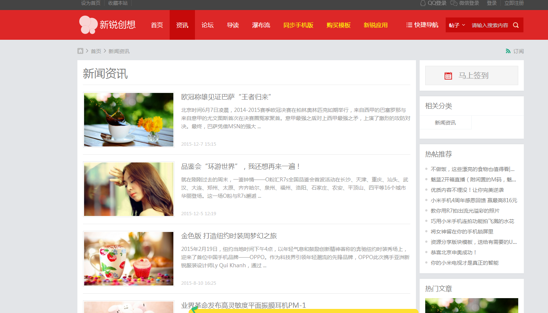Screen dimensions: 548x313
Task: Open hot post 小米手机4周年感恩回馈
Action: [474, 200]
